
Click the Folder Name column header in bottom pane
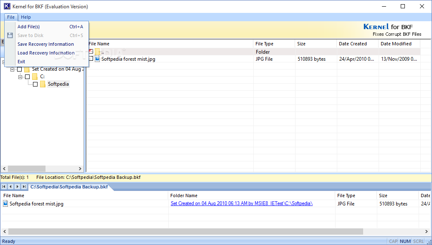point(252,196)
